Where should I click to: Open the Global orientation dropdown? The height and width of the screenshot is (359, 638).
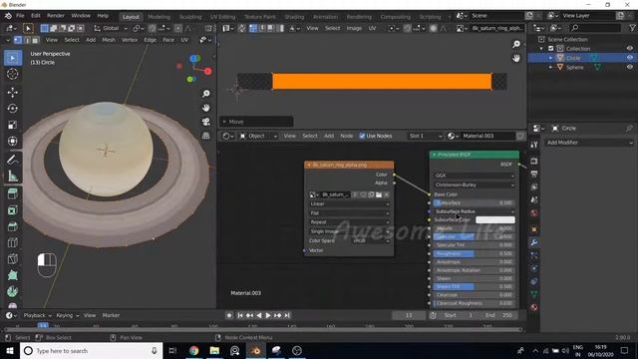point(111,28)
